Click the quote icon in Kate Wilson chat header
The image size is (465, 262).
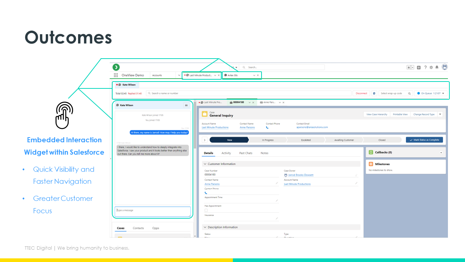(x=186, y=105)
